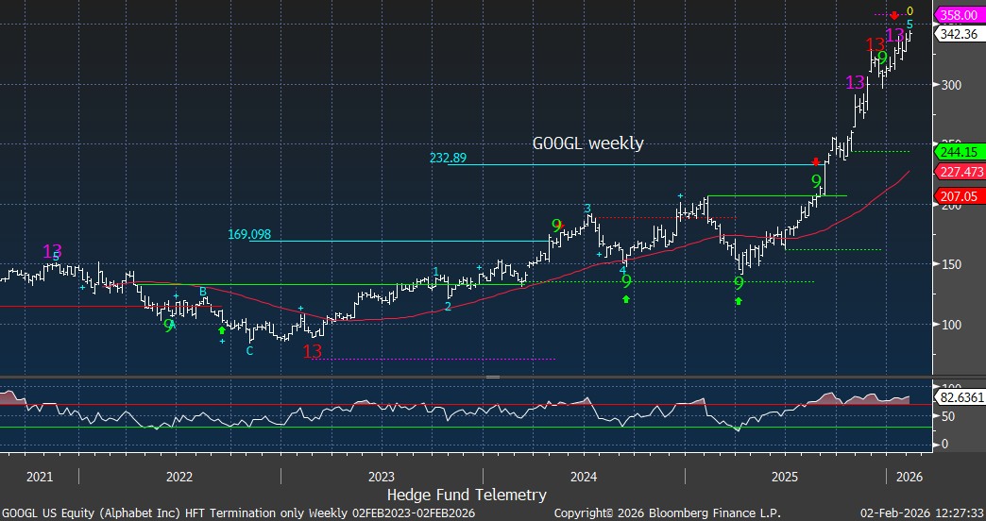Click the red down arrow beside the 358.00 target
This screenshot has height=521, width=986.
894,15
